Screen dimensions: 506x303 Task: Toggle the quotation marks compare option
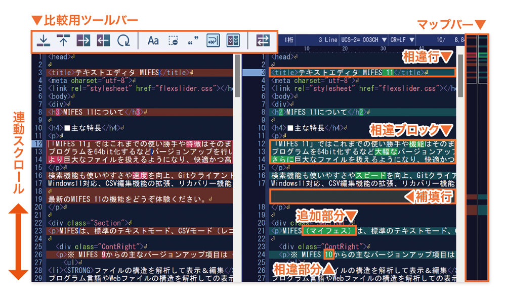click(193, 40)
